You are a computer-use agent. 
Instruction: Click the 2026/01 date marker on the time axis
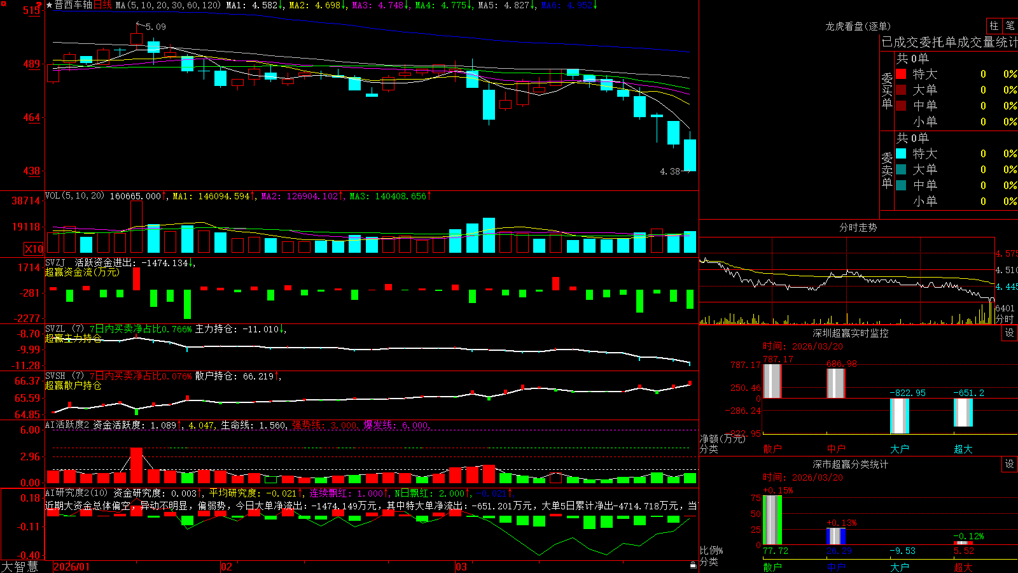tap(72, 567)
